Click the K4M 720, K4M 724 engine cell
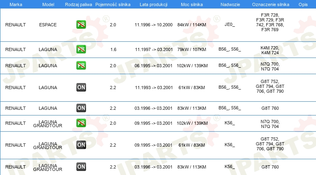Screen dimensions: 316x175 tap(270, 50)
